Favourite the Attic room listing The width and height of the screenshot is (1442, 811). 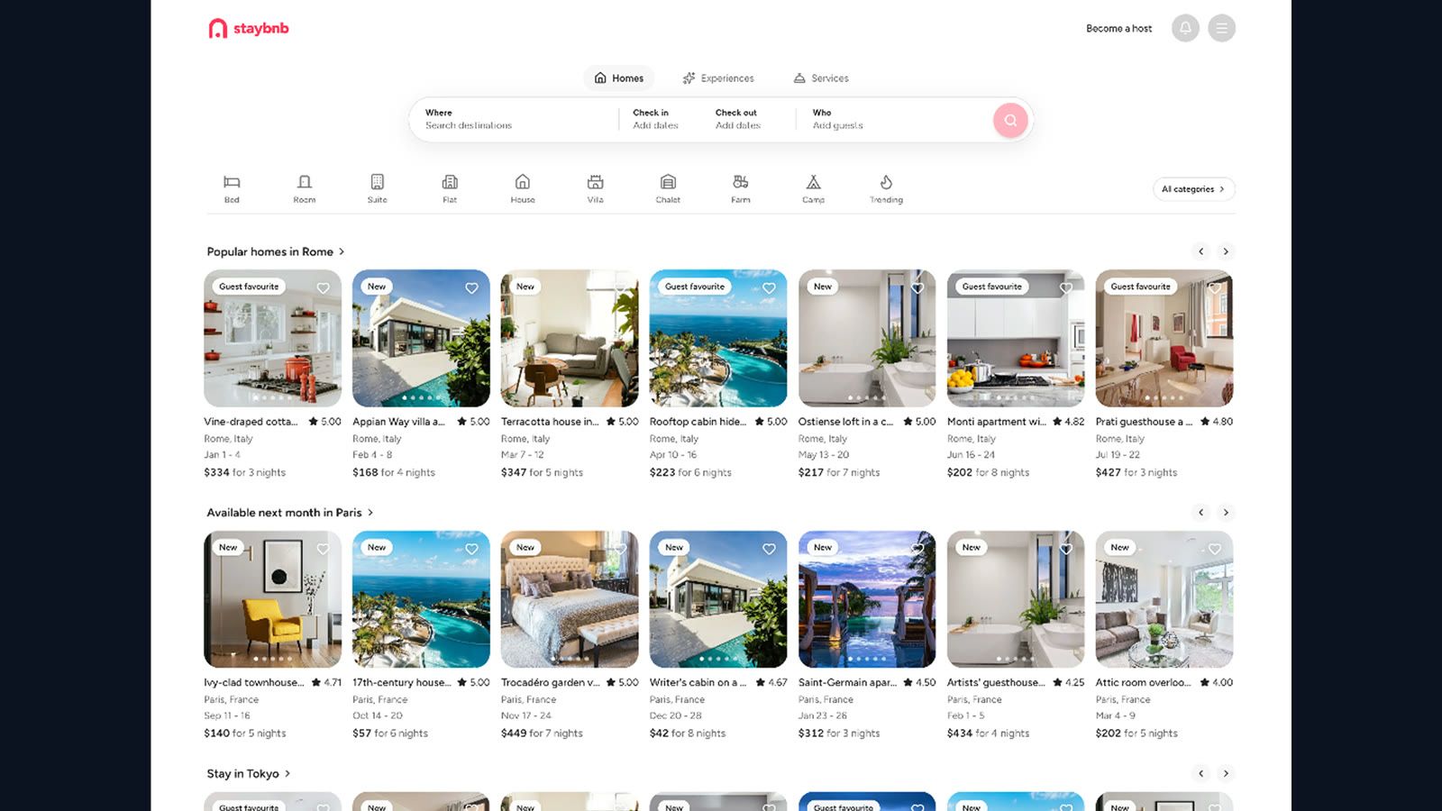(x=1215, y=549)
